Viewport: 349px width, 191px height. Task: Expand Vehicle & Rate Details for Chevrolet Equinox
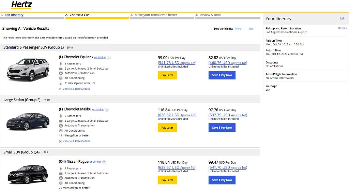74,89
